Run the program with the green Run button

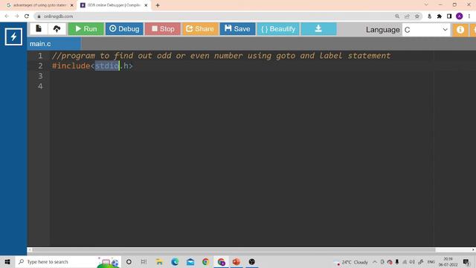(x=86, y=29)
